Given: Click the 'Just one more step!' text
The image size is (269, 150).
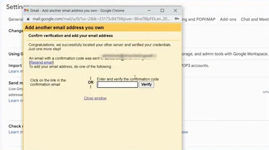Looking at the screenshot, I should [x=45, y=49].
